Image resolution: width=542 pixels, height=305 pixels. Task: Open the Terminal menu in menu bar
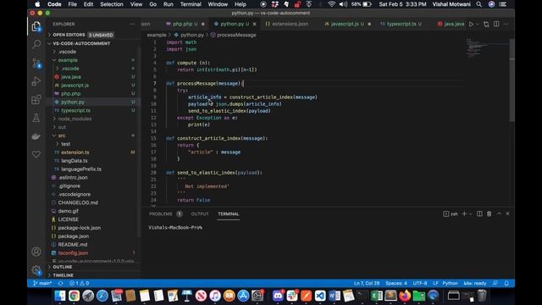(191, 4)
